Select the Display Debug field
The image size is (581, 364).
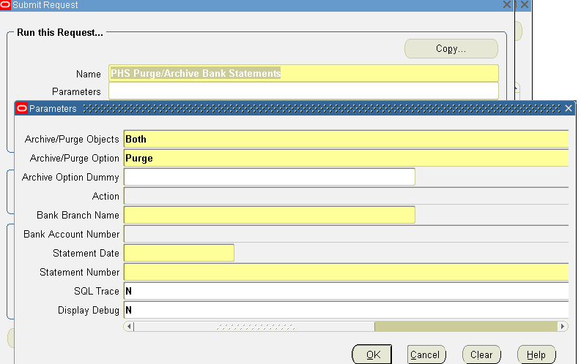[x=346, y=310]
